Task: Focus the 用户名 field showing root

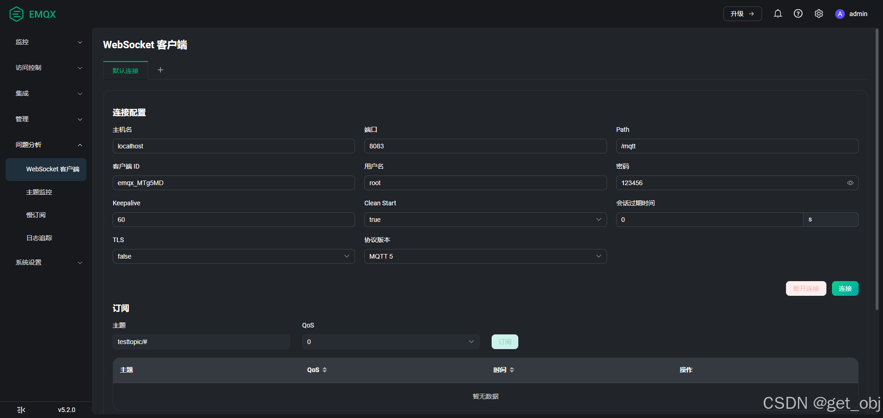Action: tap(485, 183)
